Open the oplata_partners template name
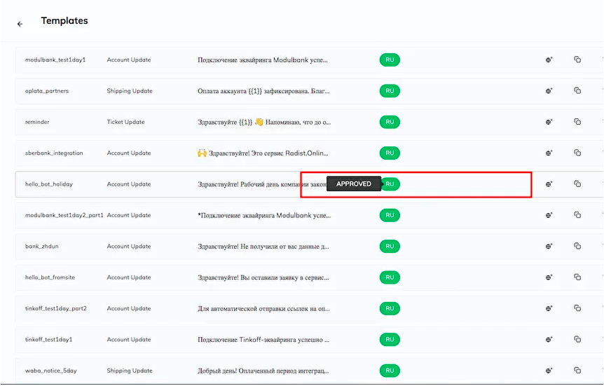This screenshot has width=604, height=386. 47,91
